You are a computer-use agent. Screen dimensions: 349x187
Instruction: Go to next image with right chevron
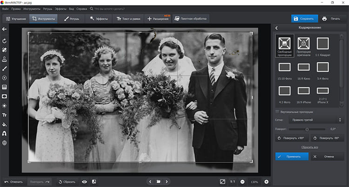pos(167,181)
